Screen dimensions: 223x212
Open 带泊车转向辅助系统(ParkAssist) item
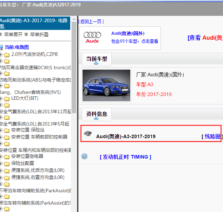pyautogui.click(x=35, y=203)
